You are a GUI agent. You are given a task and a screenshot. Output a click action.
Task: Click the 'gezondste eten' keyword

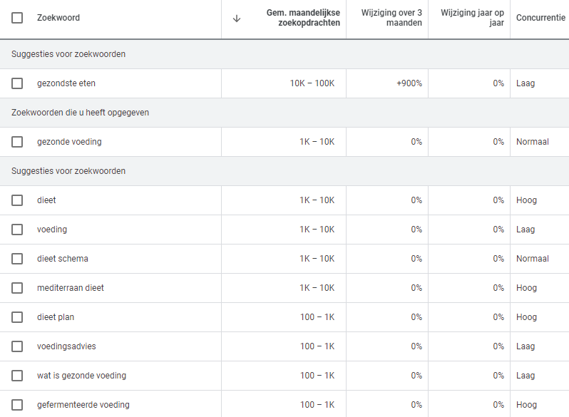pos(66,83)
